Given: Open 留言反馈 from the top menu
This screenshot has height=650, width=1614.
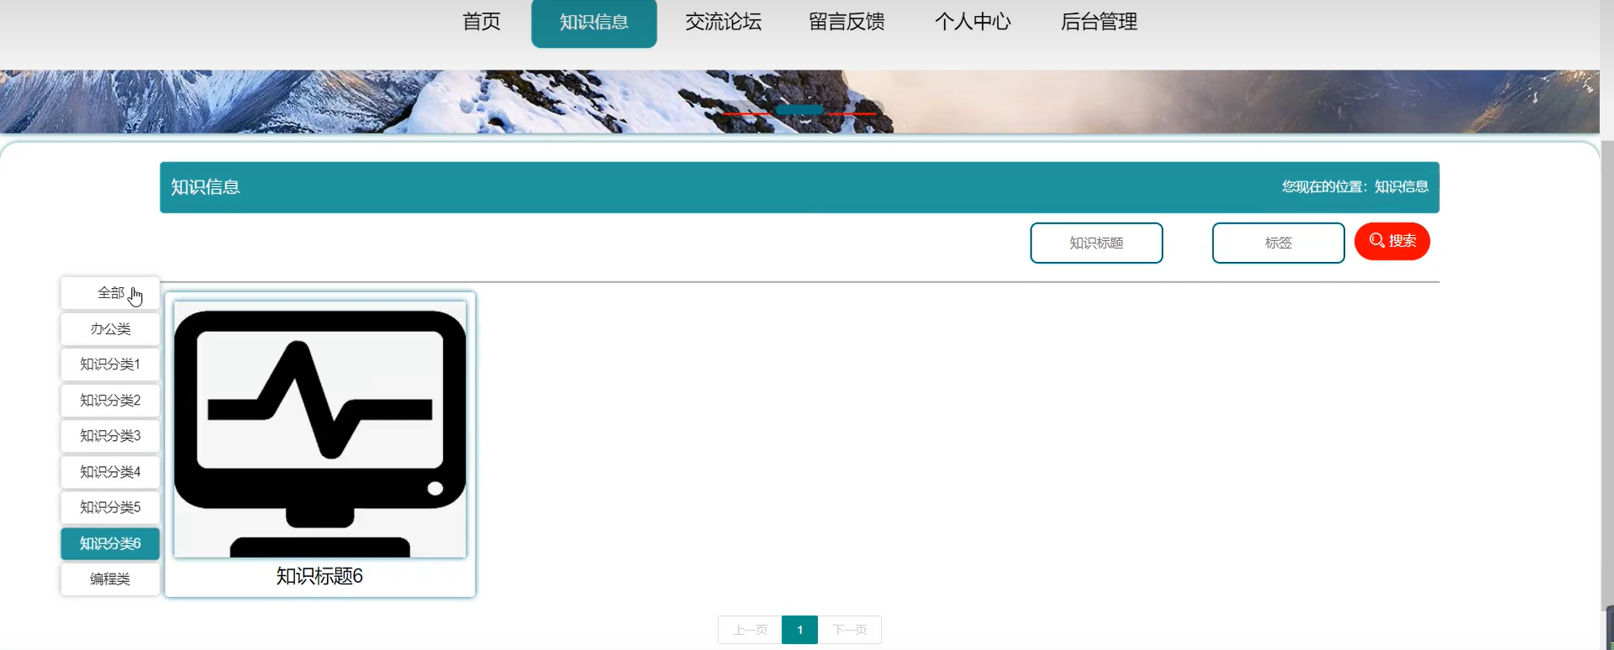Looking at the screenshot, I should pos(847,22).
